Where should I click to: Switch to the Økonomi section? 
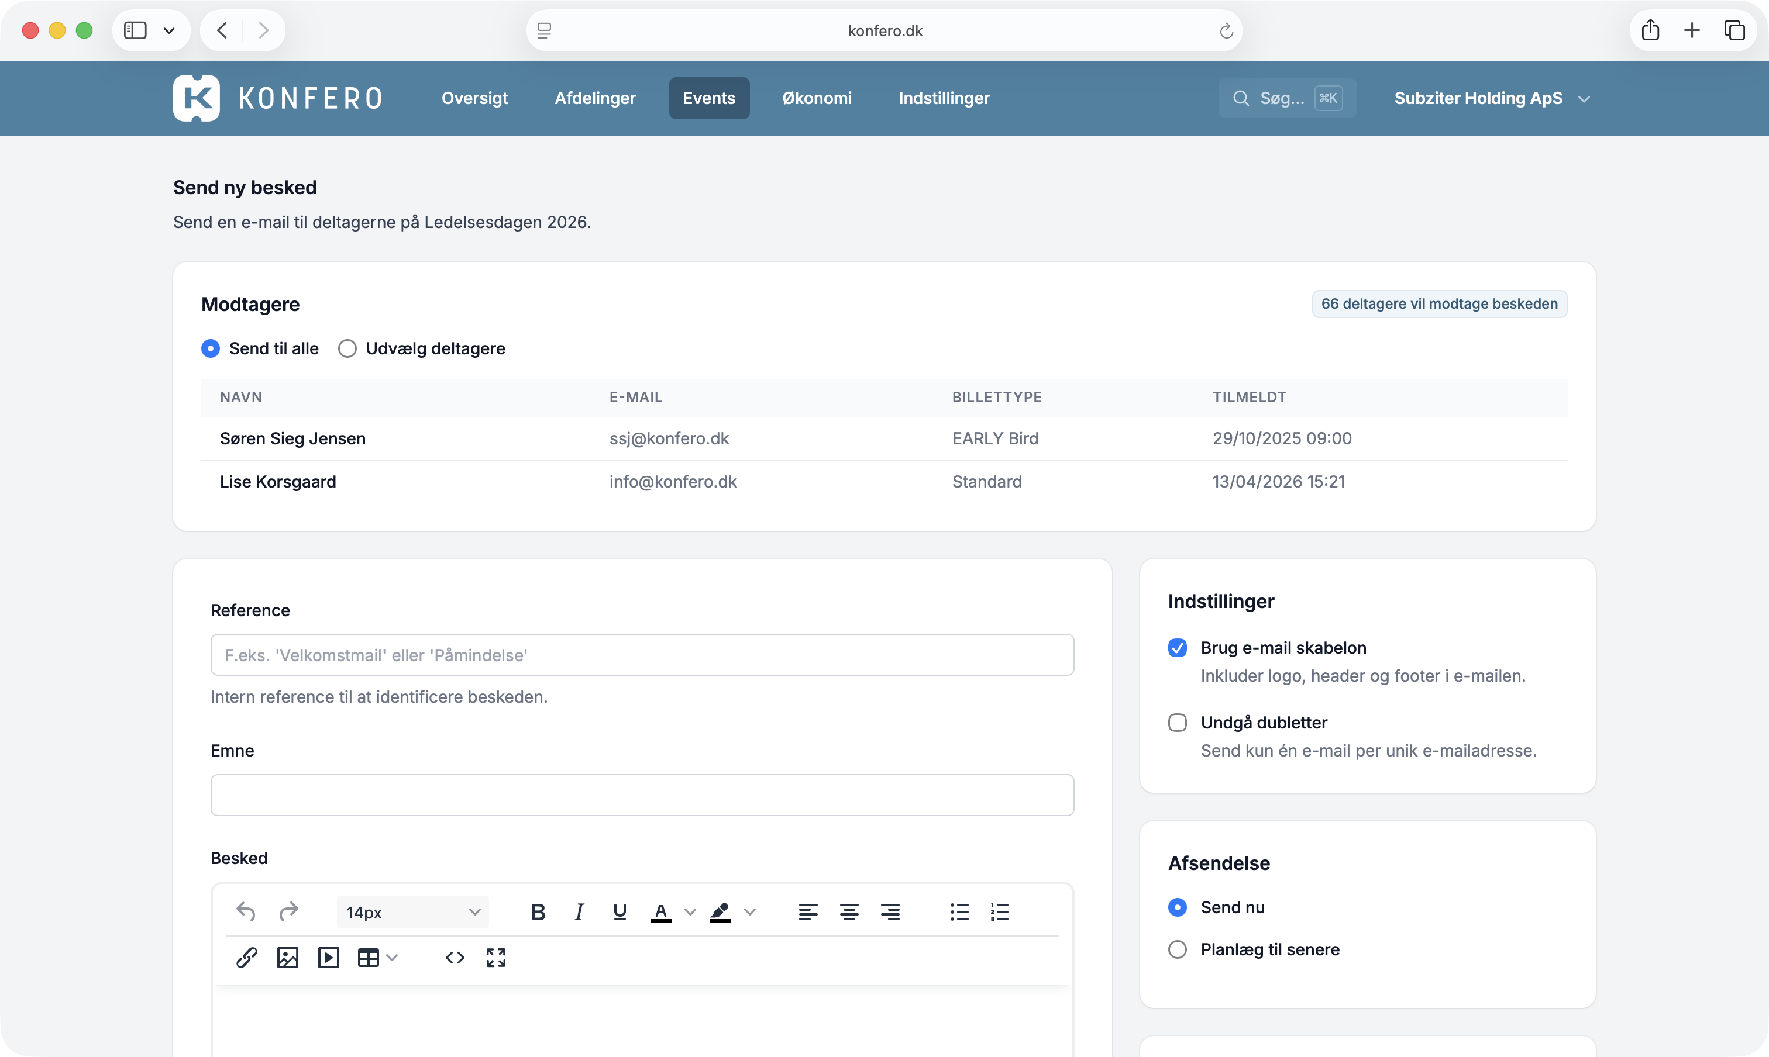coord(817,98)
